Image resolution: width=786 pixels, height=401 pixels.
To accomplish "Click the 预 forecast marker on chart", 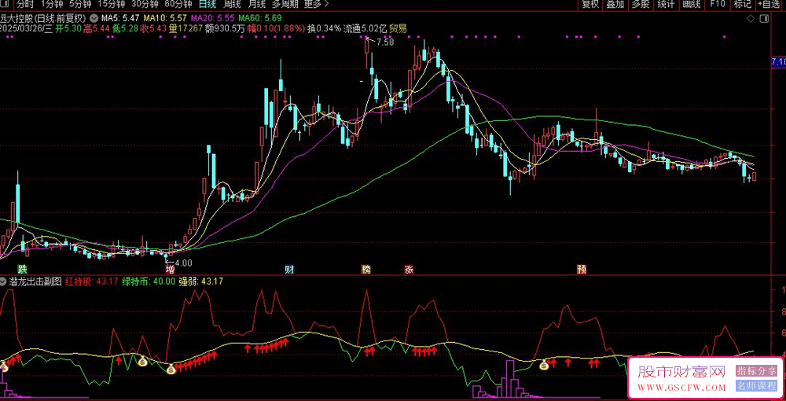I will tap(582, 269).
